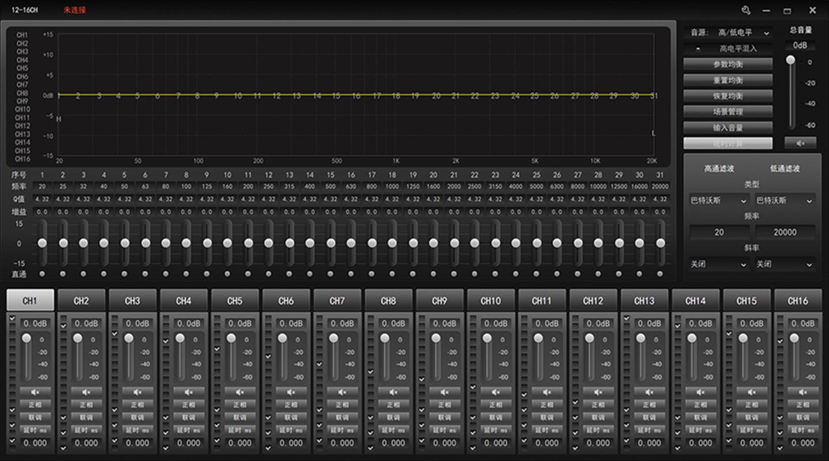The image size is (829, 461).
Task: Click the 延时 ms button on CH5
Action: [239, 430]
